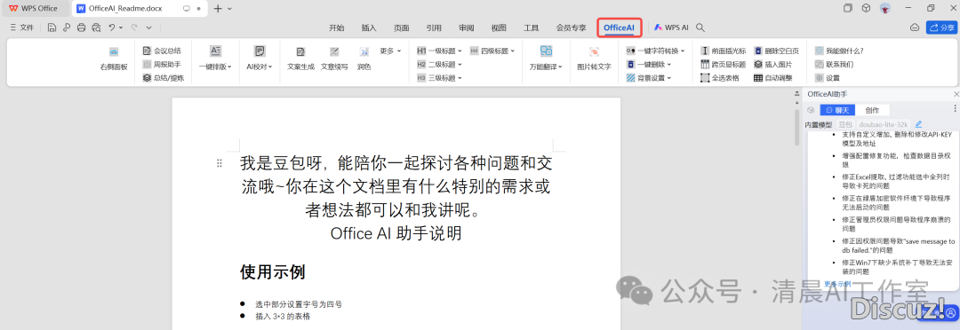Screen dimensions: 960x330
Task: Open 会议总结 meeting summary tool
Action: pos(162,51)
